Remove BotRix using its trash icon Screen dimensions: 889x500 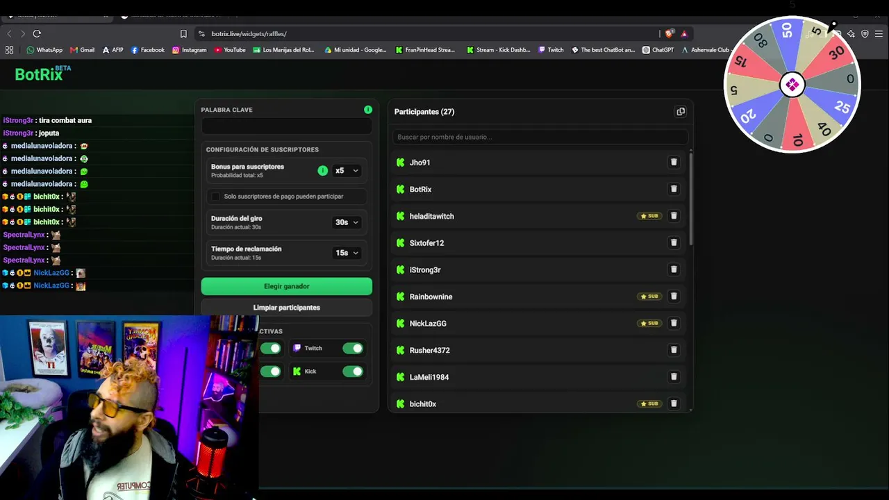tap(674, 189)
